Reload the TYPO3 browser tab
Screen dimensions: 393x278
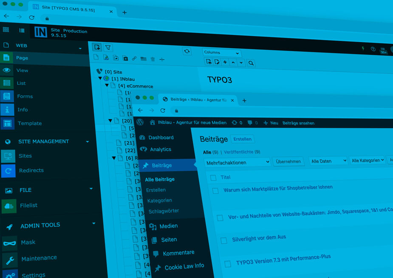pyautogui.click(x=31, y=17)
